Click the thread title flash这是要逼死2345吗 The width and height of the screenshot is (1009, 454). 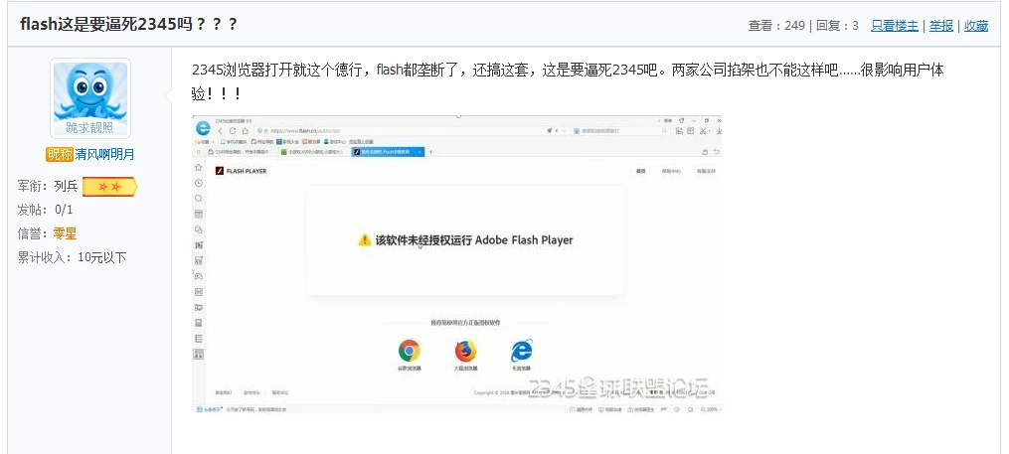pyautogui.click(x=128, y=25)
